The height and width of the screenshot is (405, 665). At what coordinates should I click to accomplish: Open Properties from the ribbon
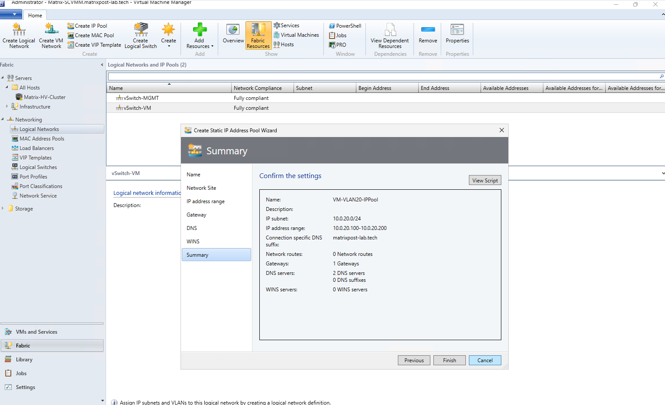click(457, 34)
